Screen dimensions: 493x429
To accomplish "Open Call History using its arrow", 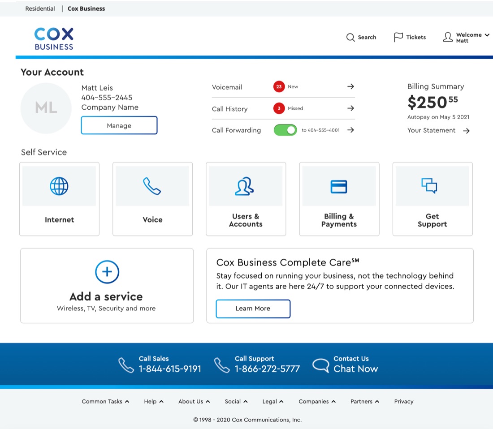I will click(x=350, y=108).
